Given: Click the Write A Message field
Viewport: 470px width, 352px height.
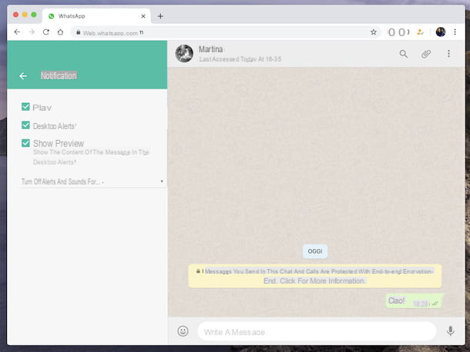Looking at the screenshot, I should pos(317,331).
